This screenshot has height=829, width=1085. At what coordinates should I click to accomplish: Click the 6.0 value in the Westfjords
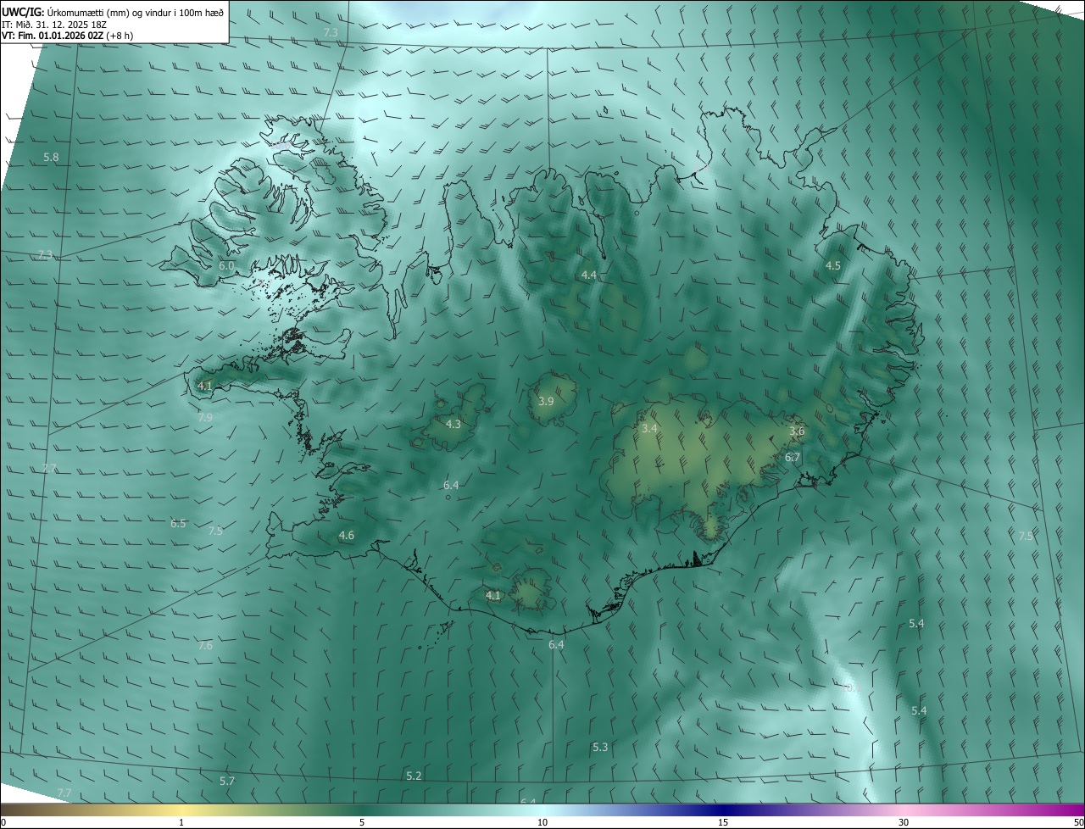(226, 266)
